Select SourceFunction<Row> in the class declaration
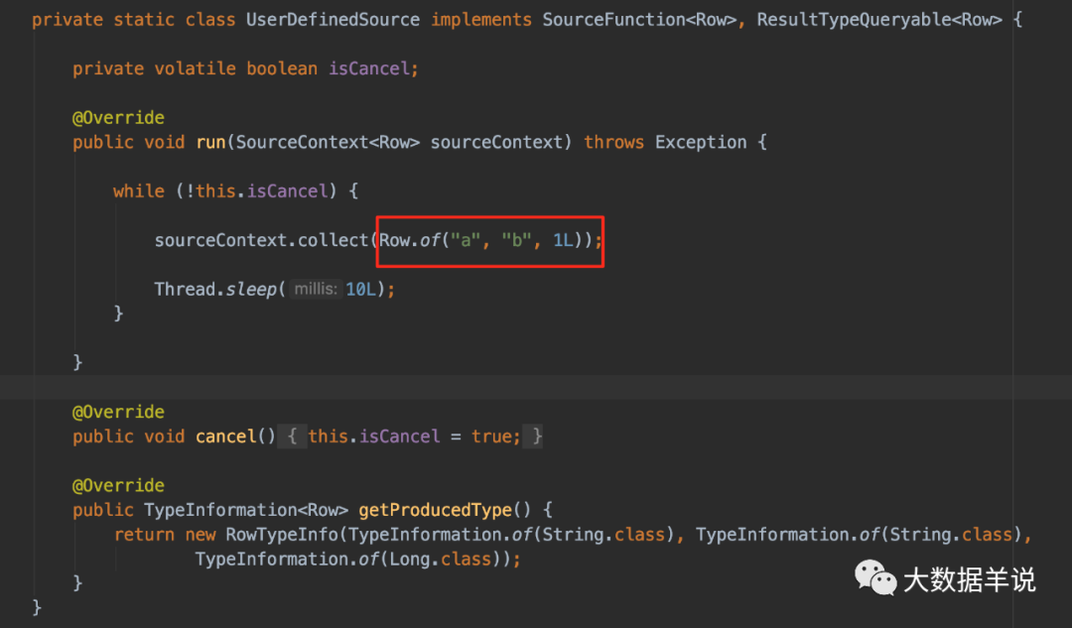Image resolution: width=1072 pixels, height=628 pixels. click(639, 20)
